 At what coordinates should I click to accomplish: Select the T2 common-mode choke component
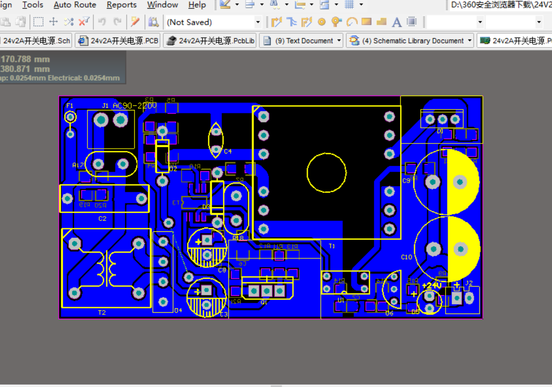106,268
